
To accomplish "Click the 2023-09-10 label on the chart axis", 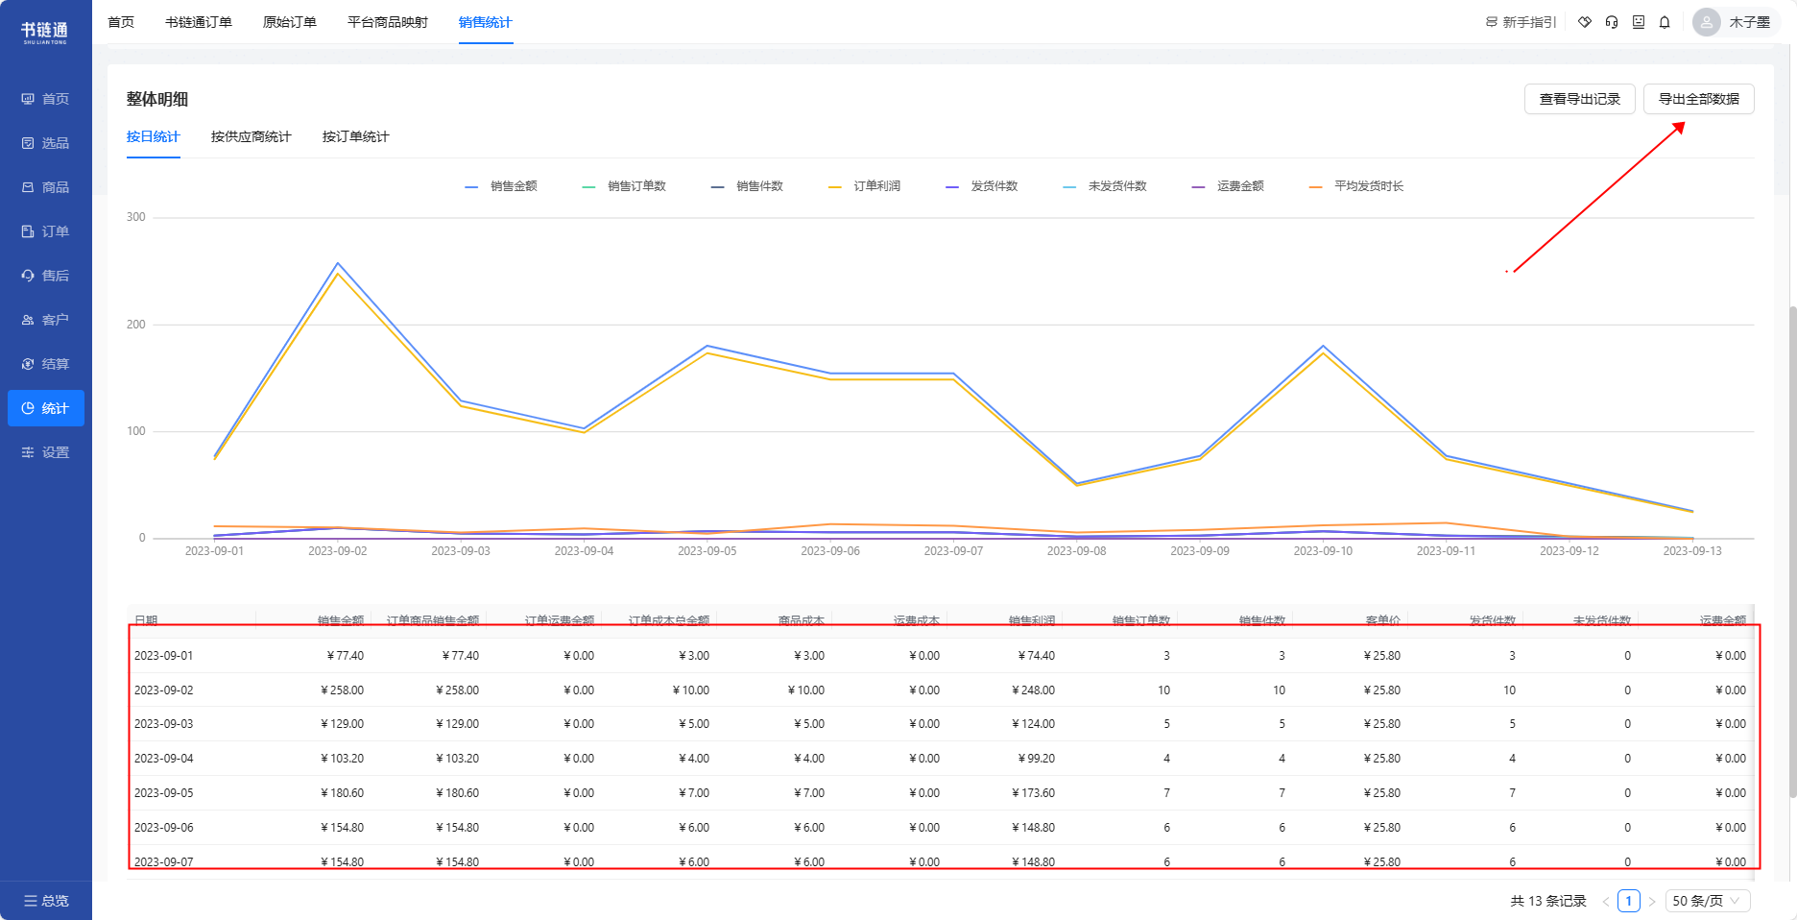I will (1323, 551).
